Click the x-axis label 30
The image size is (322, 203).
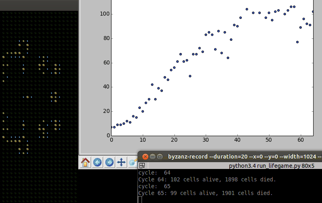(x=206, y=140)
